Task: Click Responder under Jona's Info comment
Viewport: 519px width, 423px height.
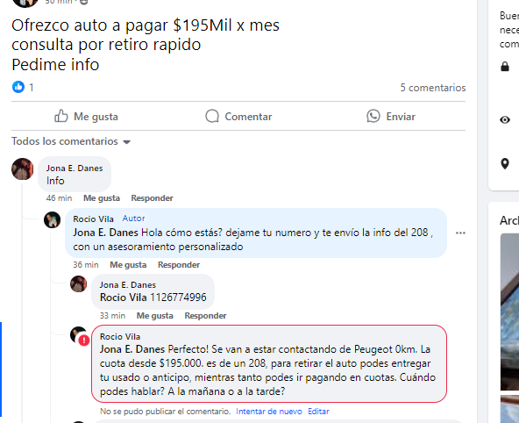Action: 152,198
